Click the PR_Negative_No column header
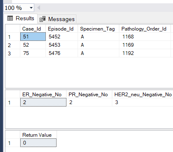 [x=89, y=95]
